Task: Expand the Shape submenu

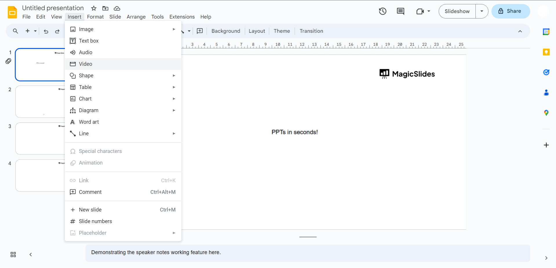Action: click(x=123, y=76)
